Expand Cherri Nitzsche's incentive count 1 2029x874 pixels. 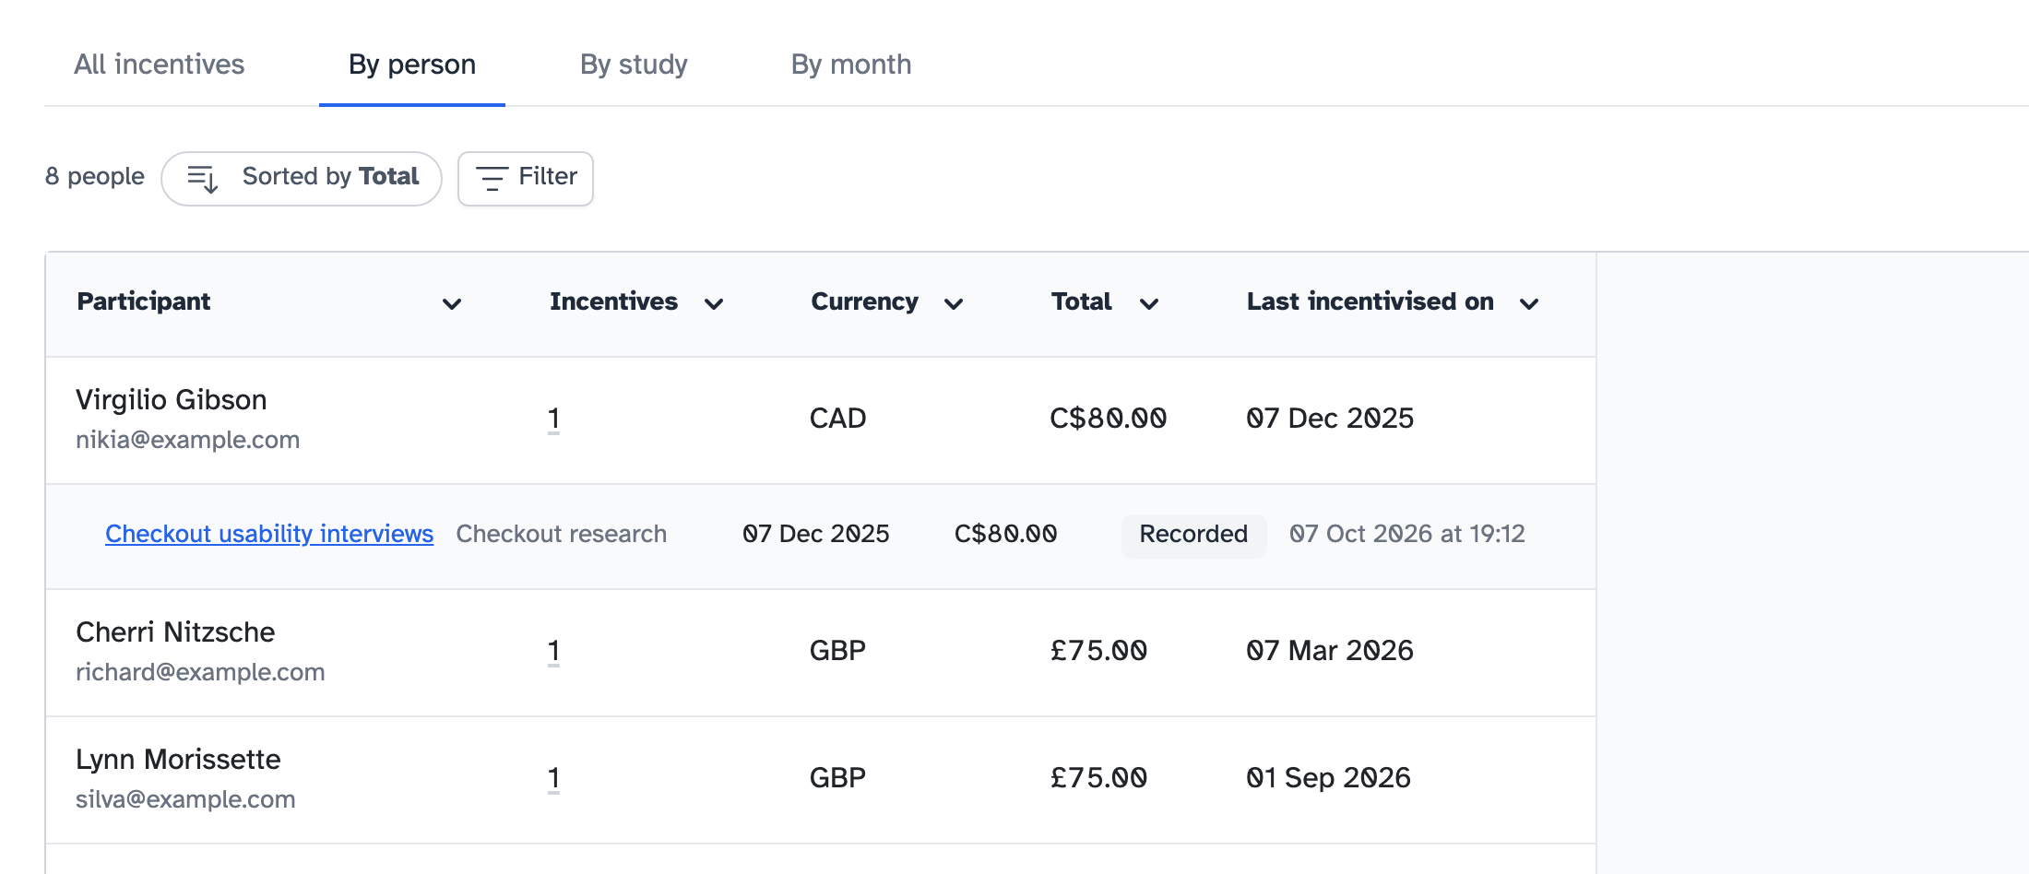[x=553, y=651]
